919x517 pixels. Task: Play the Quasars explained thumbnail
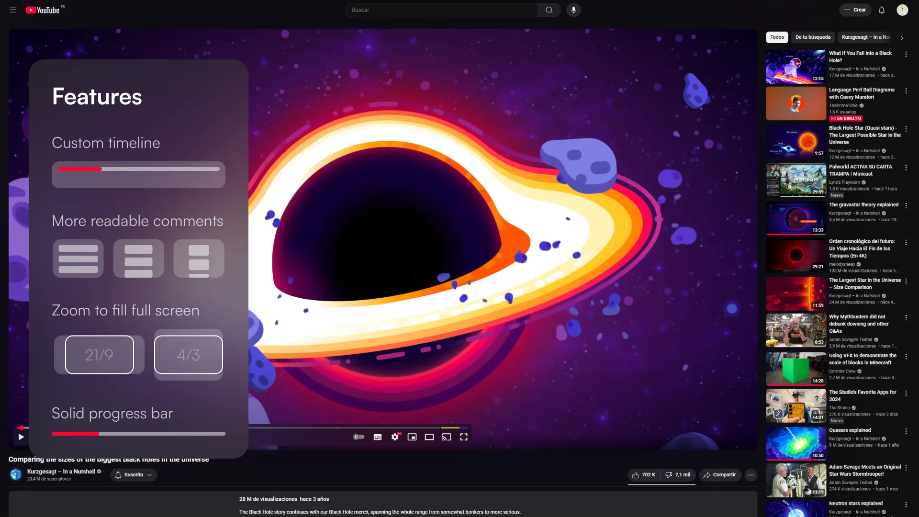tap(795, 443)
